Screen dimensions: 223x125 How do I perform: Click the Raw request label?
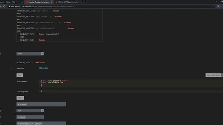(x=22, y=81)
